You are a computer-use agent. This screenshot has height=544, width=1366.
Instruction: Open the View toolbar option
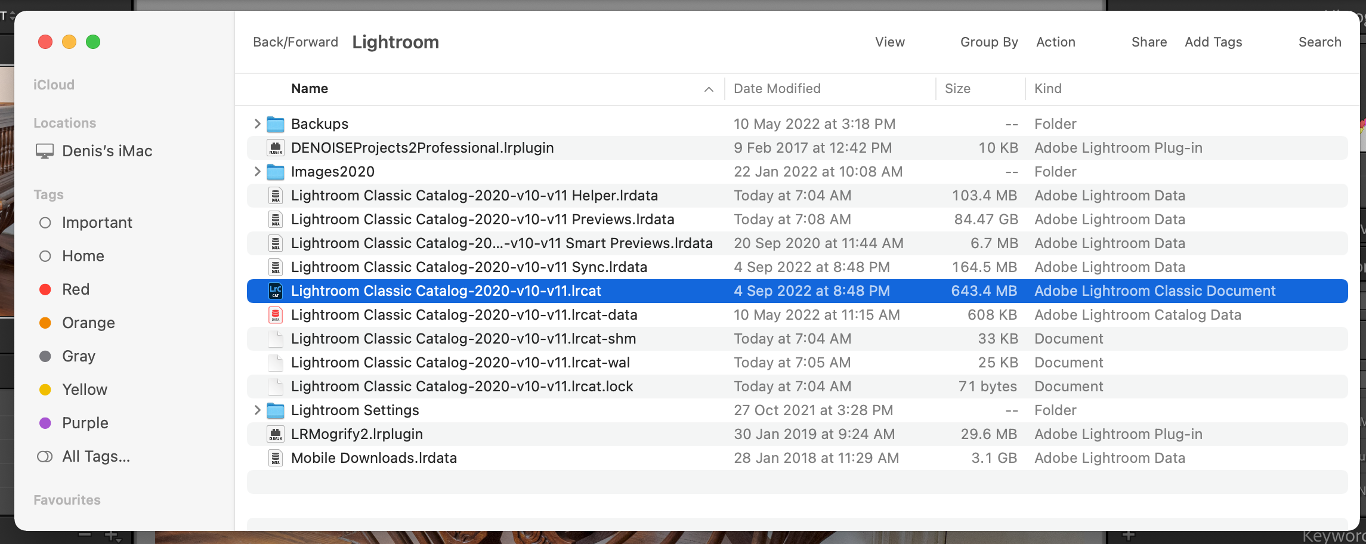(x=889, y=42)
